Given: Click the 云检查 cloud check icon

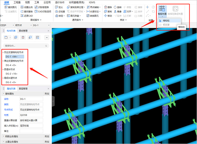Looking at the screenshot, I should pos(60,11).
